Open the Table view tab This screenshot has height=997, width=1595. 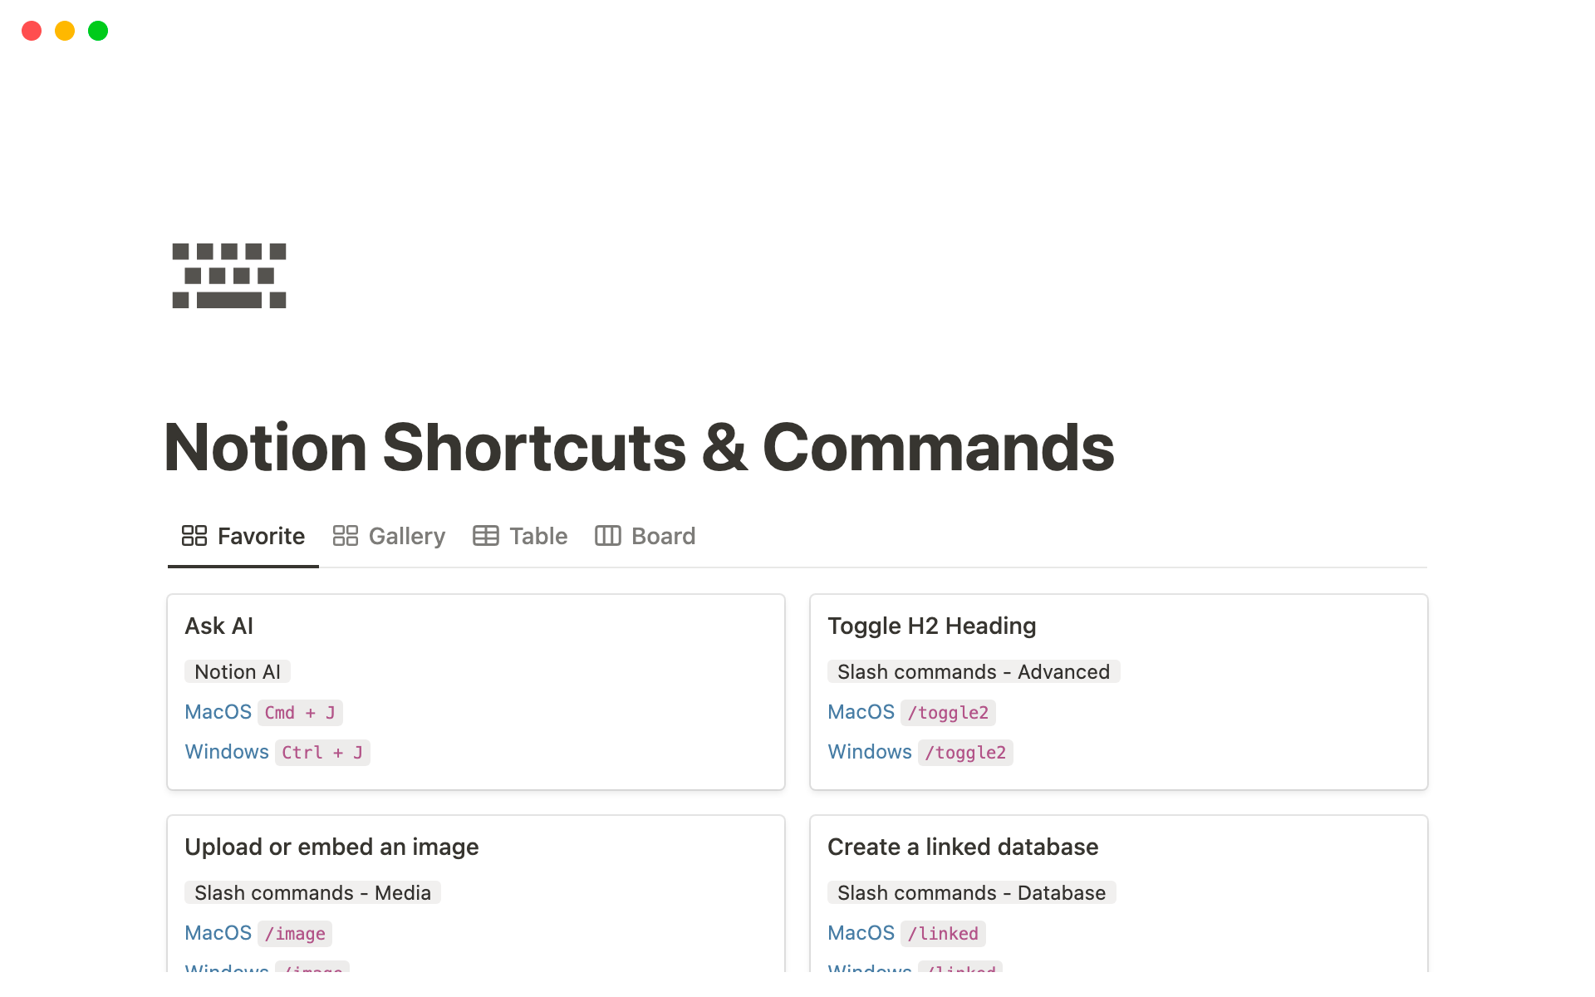click(x=537, y=536)
